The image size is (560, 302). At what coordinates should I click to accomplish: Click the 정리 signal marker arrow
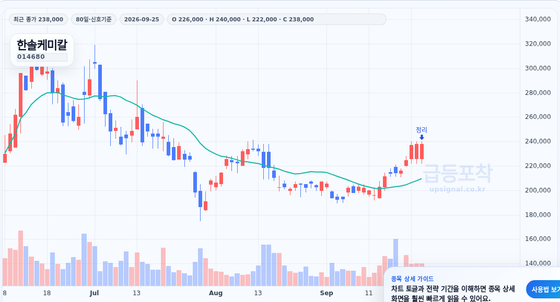(x=422, y=137)
